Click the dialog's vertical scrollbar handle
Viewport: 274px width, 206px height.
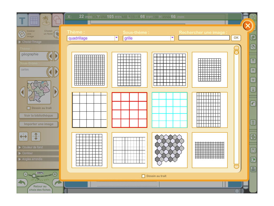click(236, 53)
